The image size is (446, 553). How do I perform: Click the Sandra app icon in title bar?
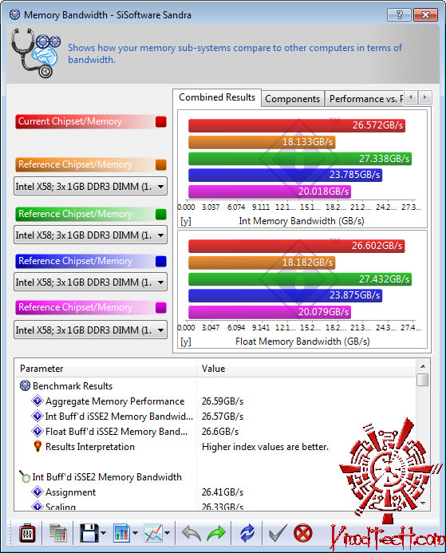click(x=15, y=15)
